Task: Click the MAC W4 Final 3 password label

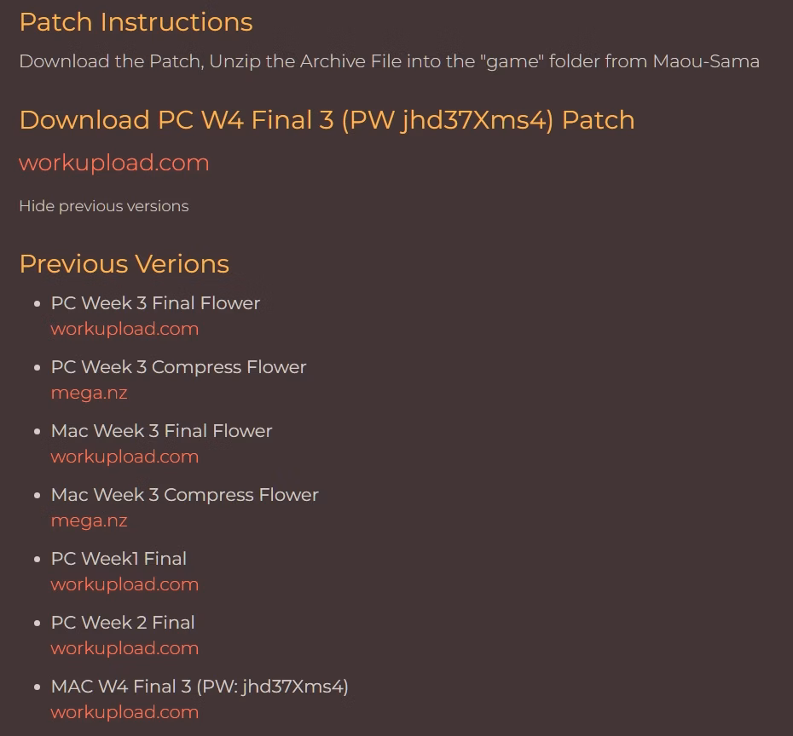Action: 200,687
